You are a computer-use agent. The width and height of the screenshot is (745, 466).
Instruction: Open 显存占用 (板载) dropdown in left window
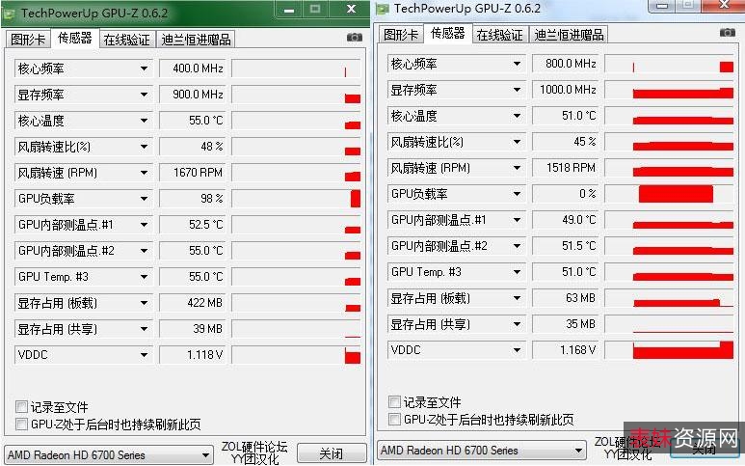83,303
